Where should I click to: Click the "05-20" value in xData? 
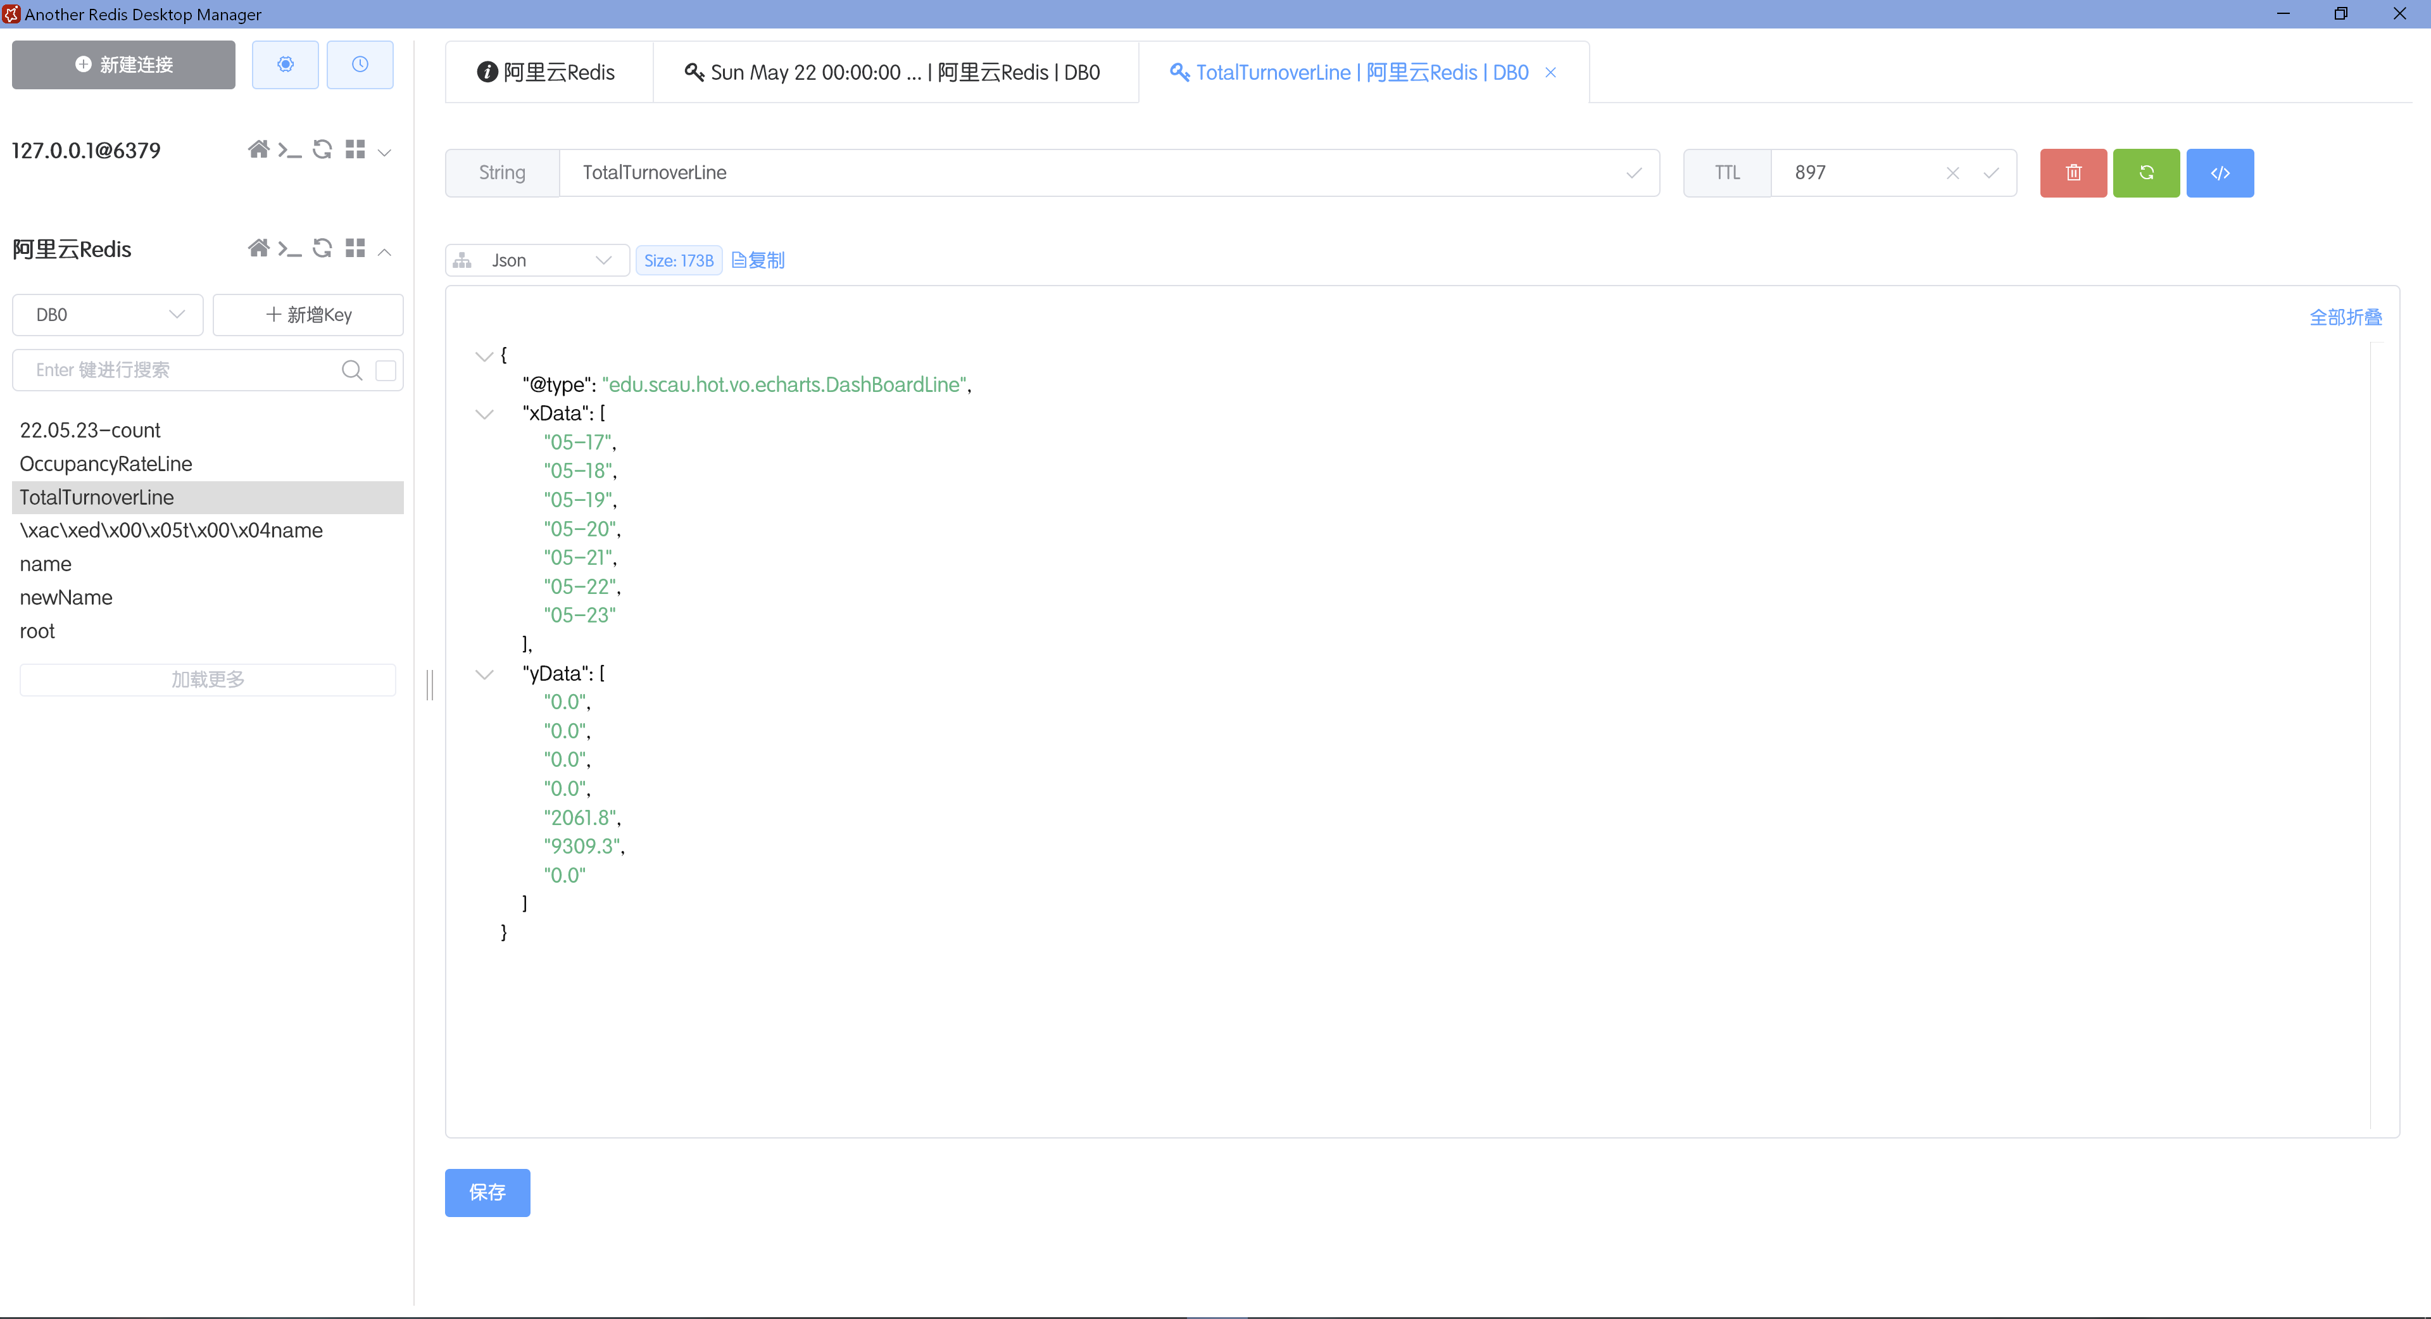579,529
